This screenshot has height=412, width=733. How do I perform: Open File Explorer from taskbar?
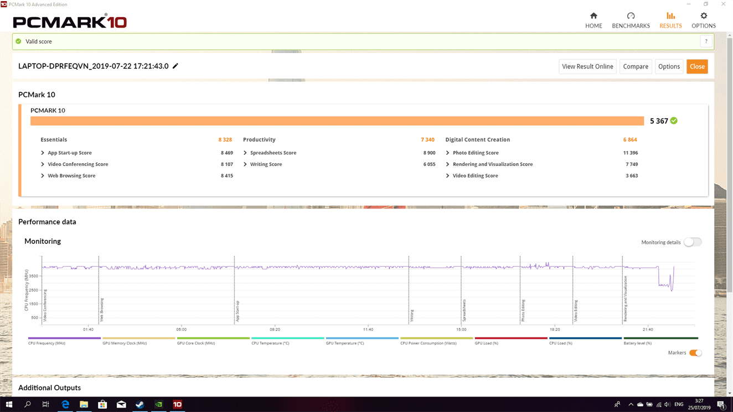[84, 404]
